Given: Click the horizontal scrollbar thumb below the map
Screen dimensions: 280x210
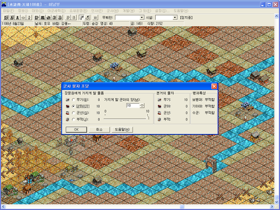Looking at the screenshot, I should click(182, 207).
